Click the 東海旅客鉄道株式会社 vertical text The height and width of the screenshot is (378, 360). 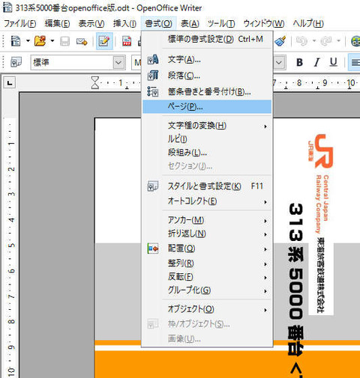click(320, 275)
